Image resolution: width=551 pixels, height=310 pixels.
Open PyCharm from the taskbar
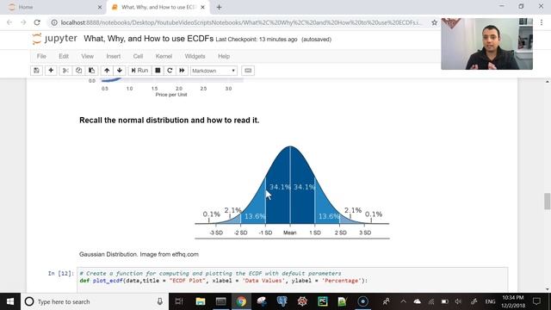pos(323,301)
